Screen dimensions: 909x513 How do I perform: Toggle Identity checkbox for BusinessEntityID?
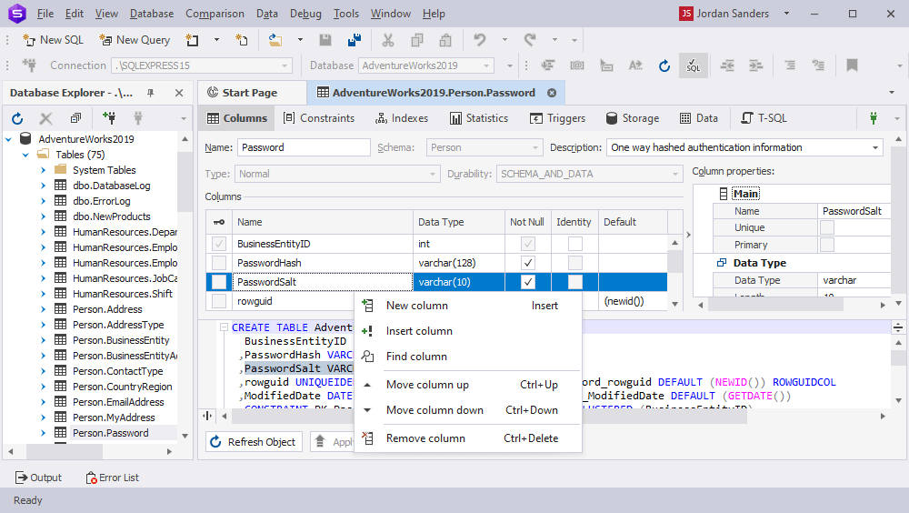574,244
